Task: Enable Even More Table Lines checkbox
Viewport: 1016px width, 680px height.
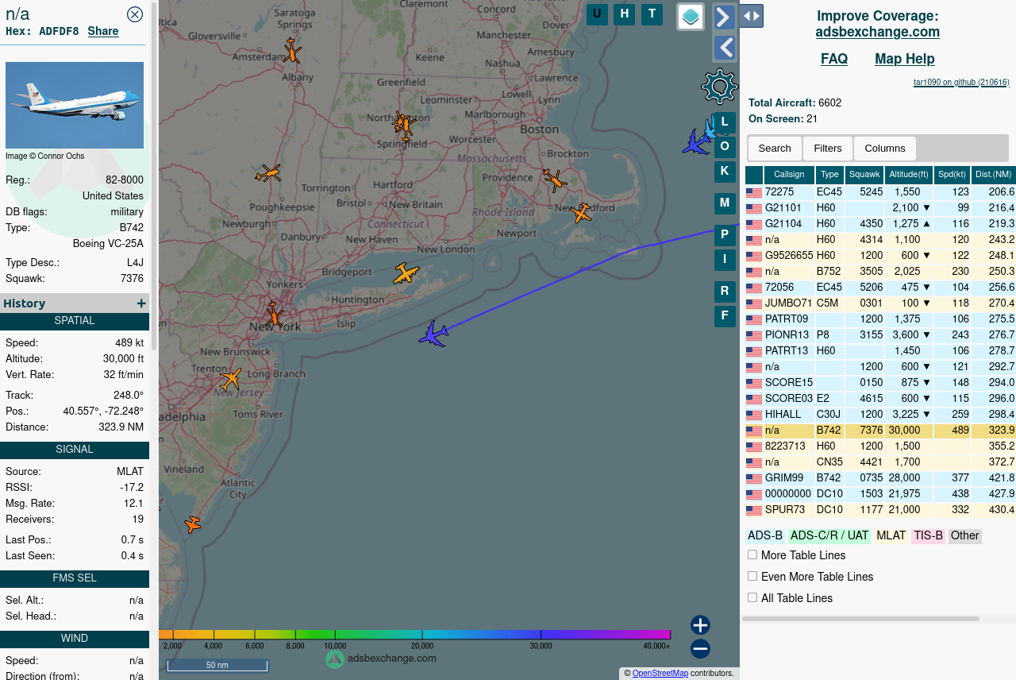Action: tap(752, 576)
